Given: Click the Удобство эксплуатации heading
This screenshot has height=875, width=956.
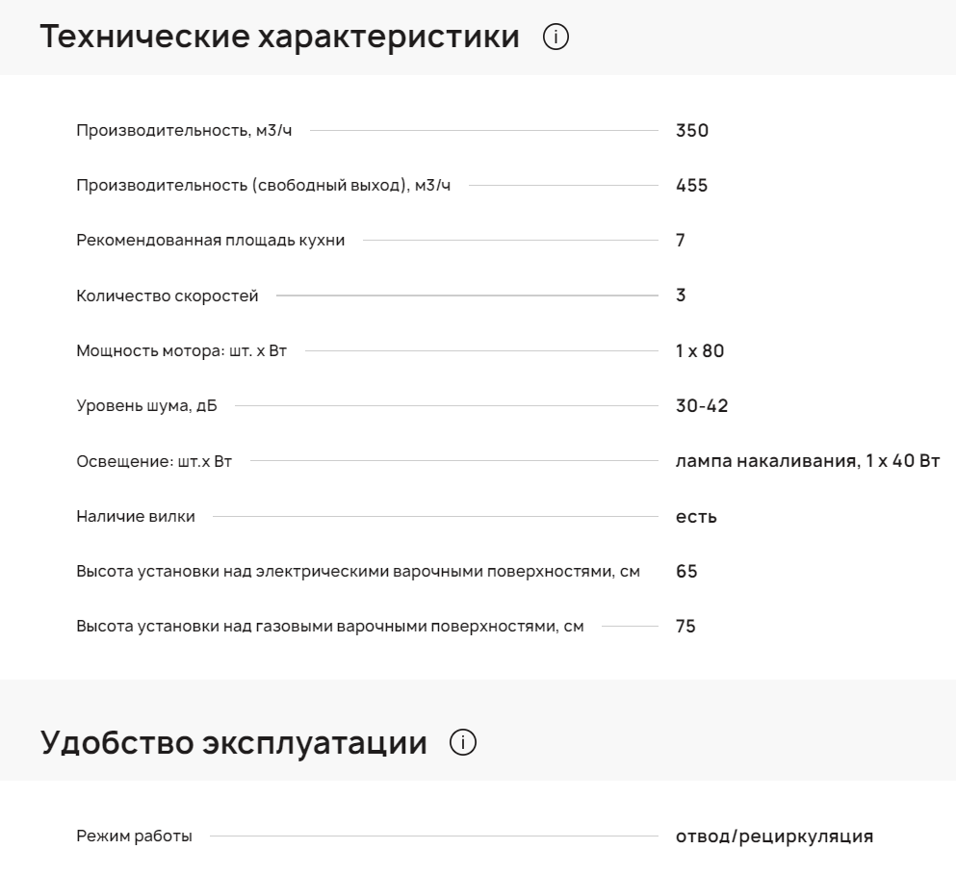Looking at the screenshot, I should (234, 743).
